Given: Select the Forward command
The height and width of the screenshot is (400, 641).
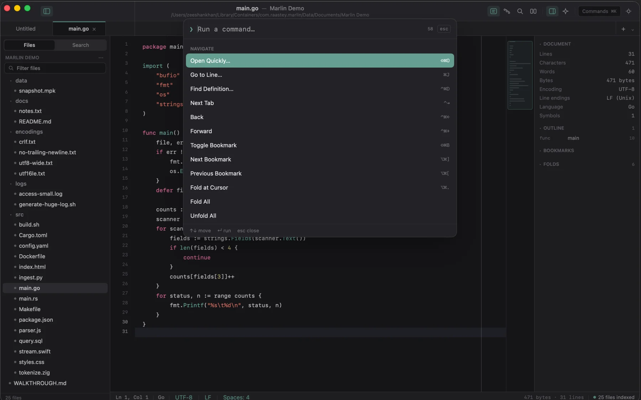Looking at the screenshot, I should coord(320,131).
